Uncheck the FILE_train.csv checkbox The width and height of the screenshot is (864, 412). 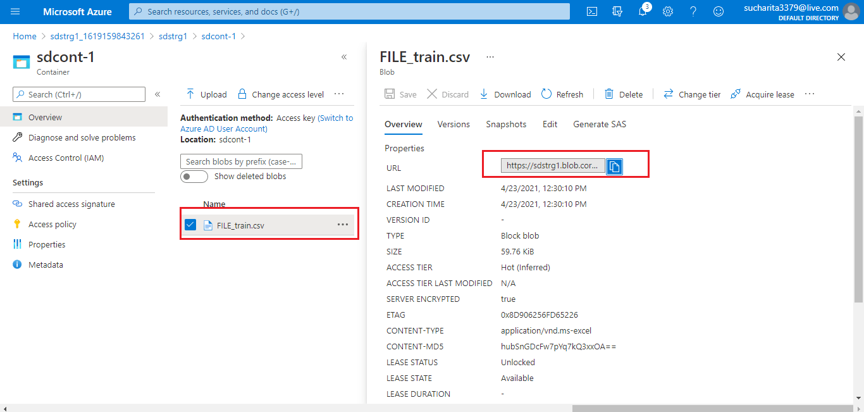[190, 225]
